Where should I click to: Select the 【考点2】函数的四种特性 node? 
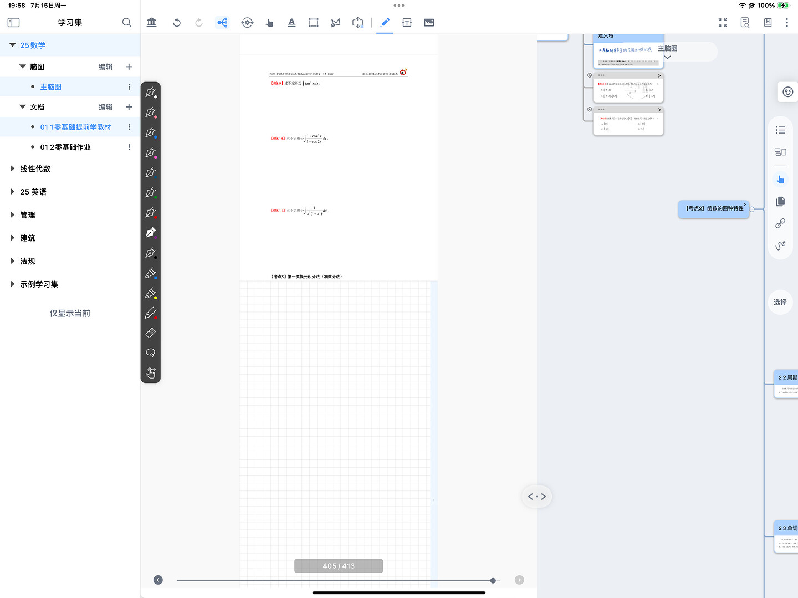tap(714, 208)
